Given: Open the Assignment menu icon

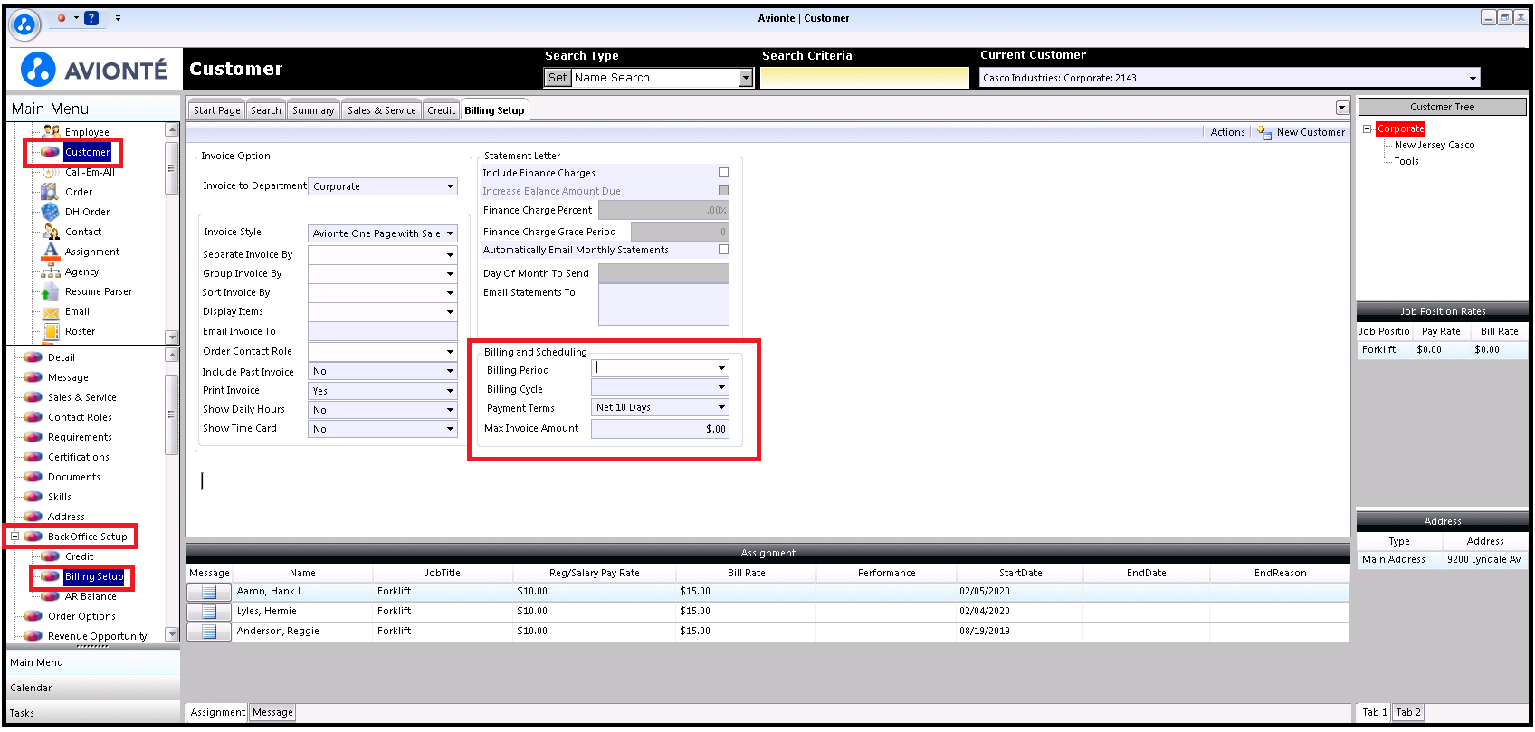Looking at the screenshot, I should tap(51, 252).
